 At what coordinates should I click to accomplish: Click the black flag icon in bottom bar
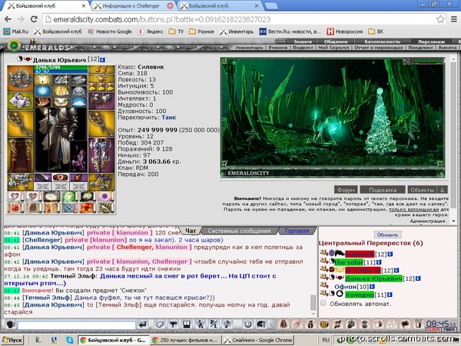click(x=406, y=324)
